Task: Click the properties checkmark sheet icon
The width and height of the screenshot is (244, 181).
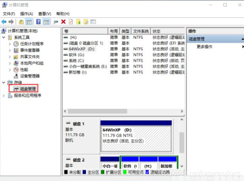Action: tap(71, 22)
